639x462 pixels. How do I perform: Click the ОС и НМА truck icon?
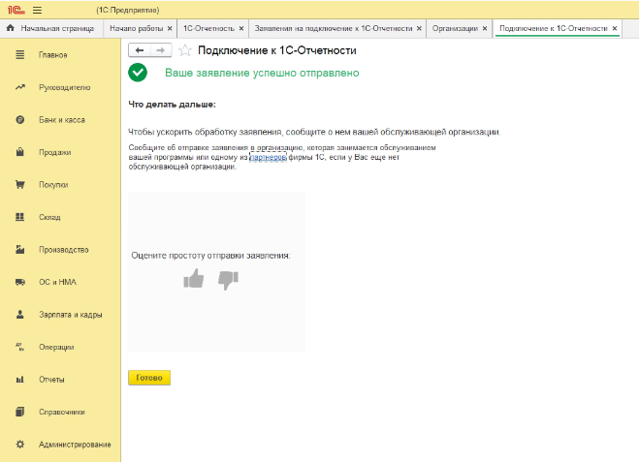pyautogui.click(x=20, y=282)
